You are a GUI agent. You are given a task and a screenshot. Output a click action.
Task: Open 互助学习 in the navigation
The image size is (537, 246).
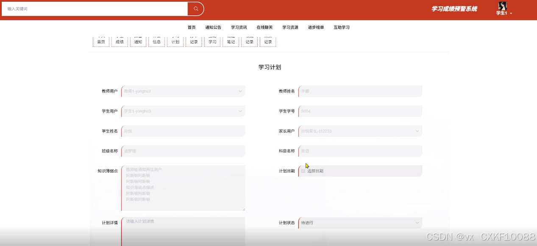(x=342, y=28)
